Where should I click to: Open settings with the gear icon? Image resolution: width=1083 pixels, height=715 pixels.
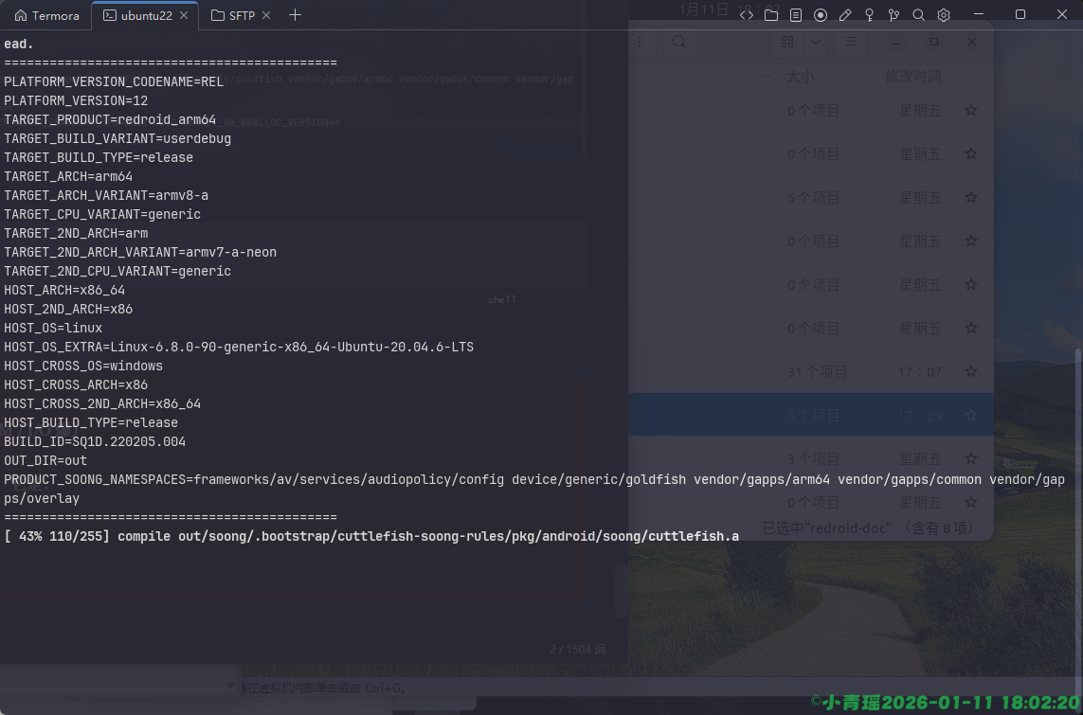coord(944,15)
